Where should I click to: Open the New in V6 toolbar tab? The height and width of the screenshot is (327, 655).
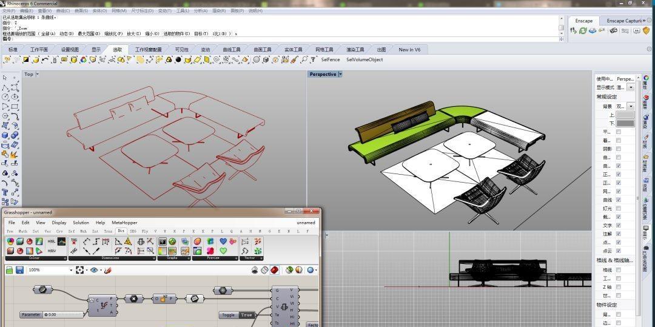pyautogui.click(x=409, y=50)
